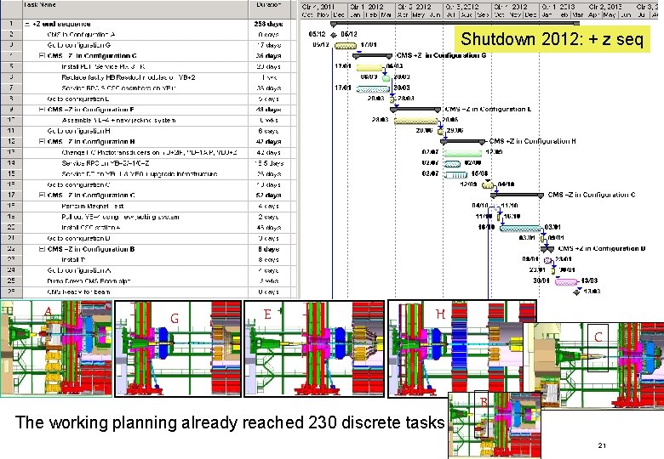This screenshot has height=459, width=664.
Task: Click the Qtr 1, 2012 timescale header
Action: click(x=371, y=7)
